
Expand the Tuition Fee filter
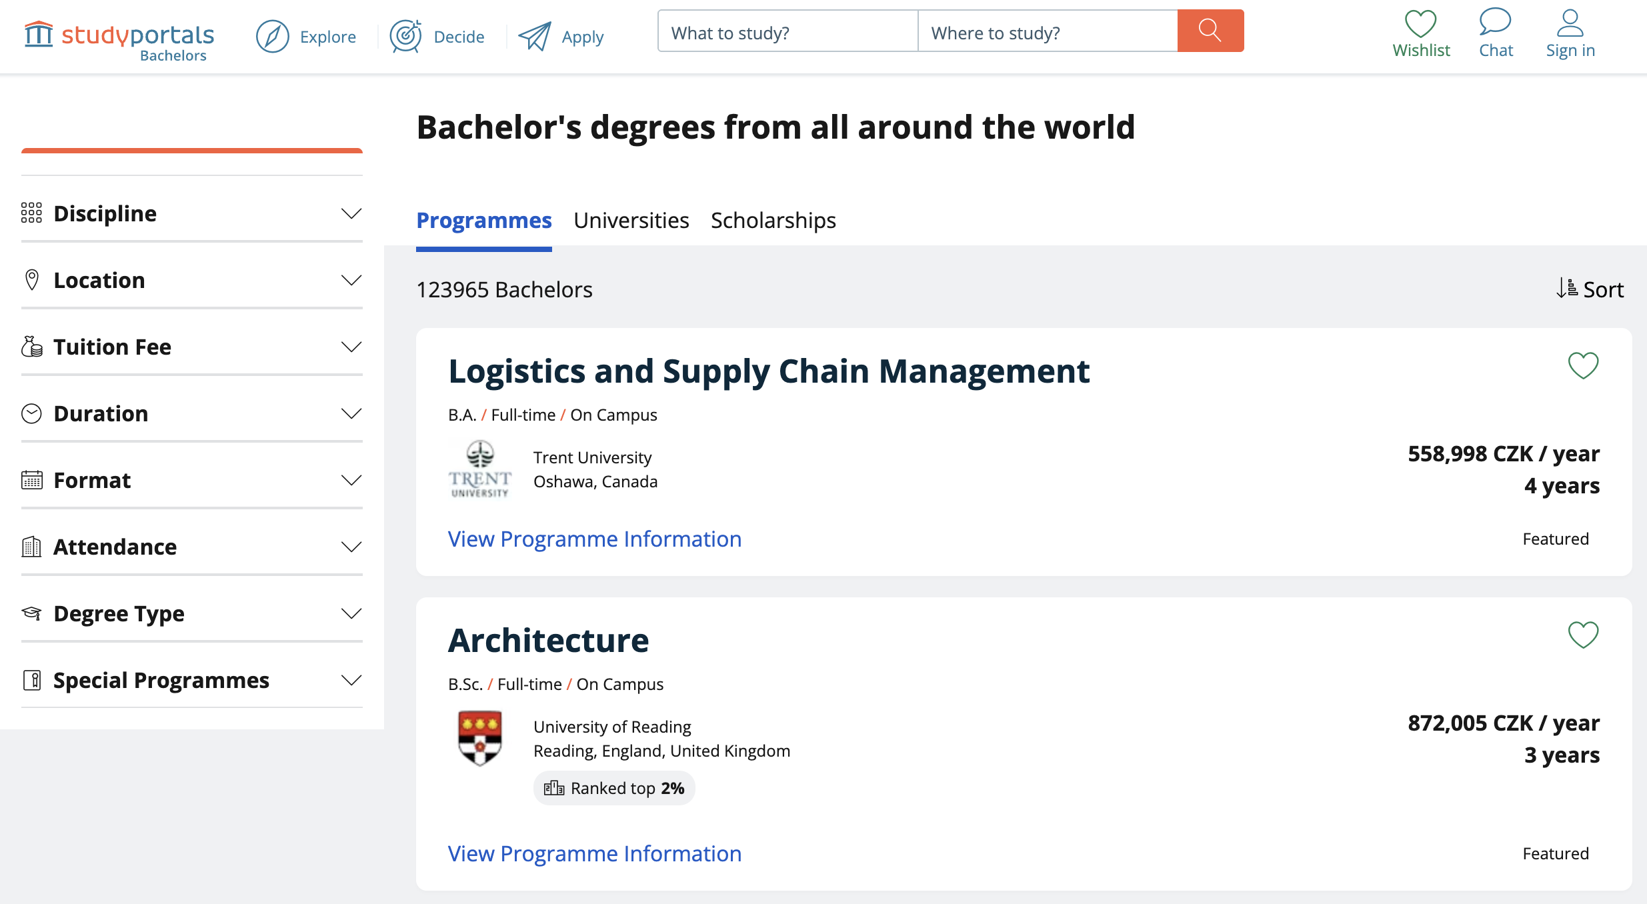coord(192,347)
